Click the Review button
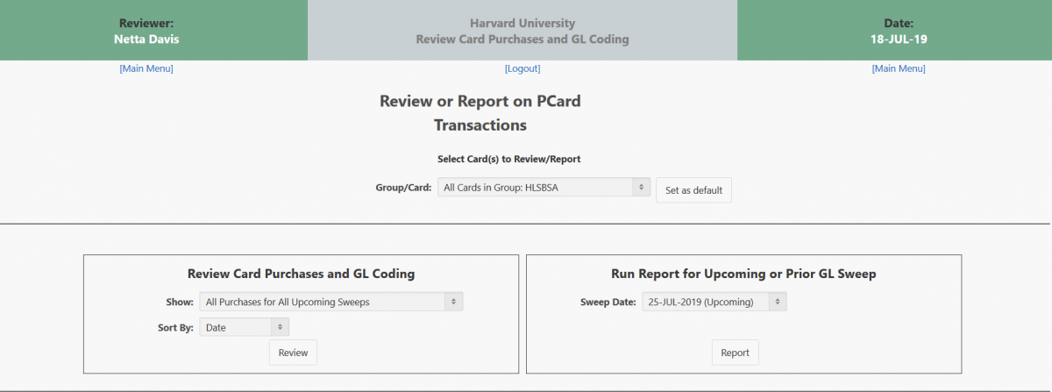Viewport: 1052px width, 392px height. tap(293, 353)
